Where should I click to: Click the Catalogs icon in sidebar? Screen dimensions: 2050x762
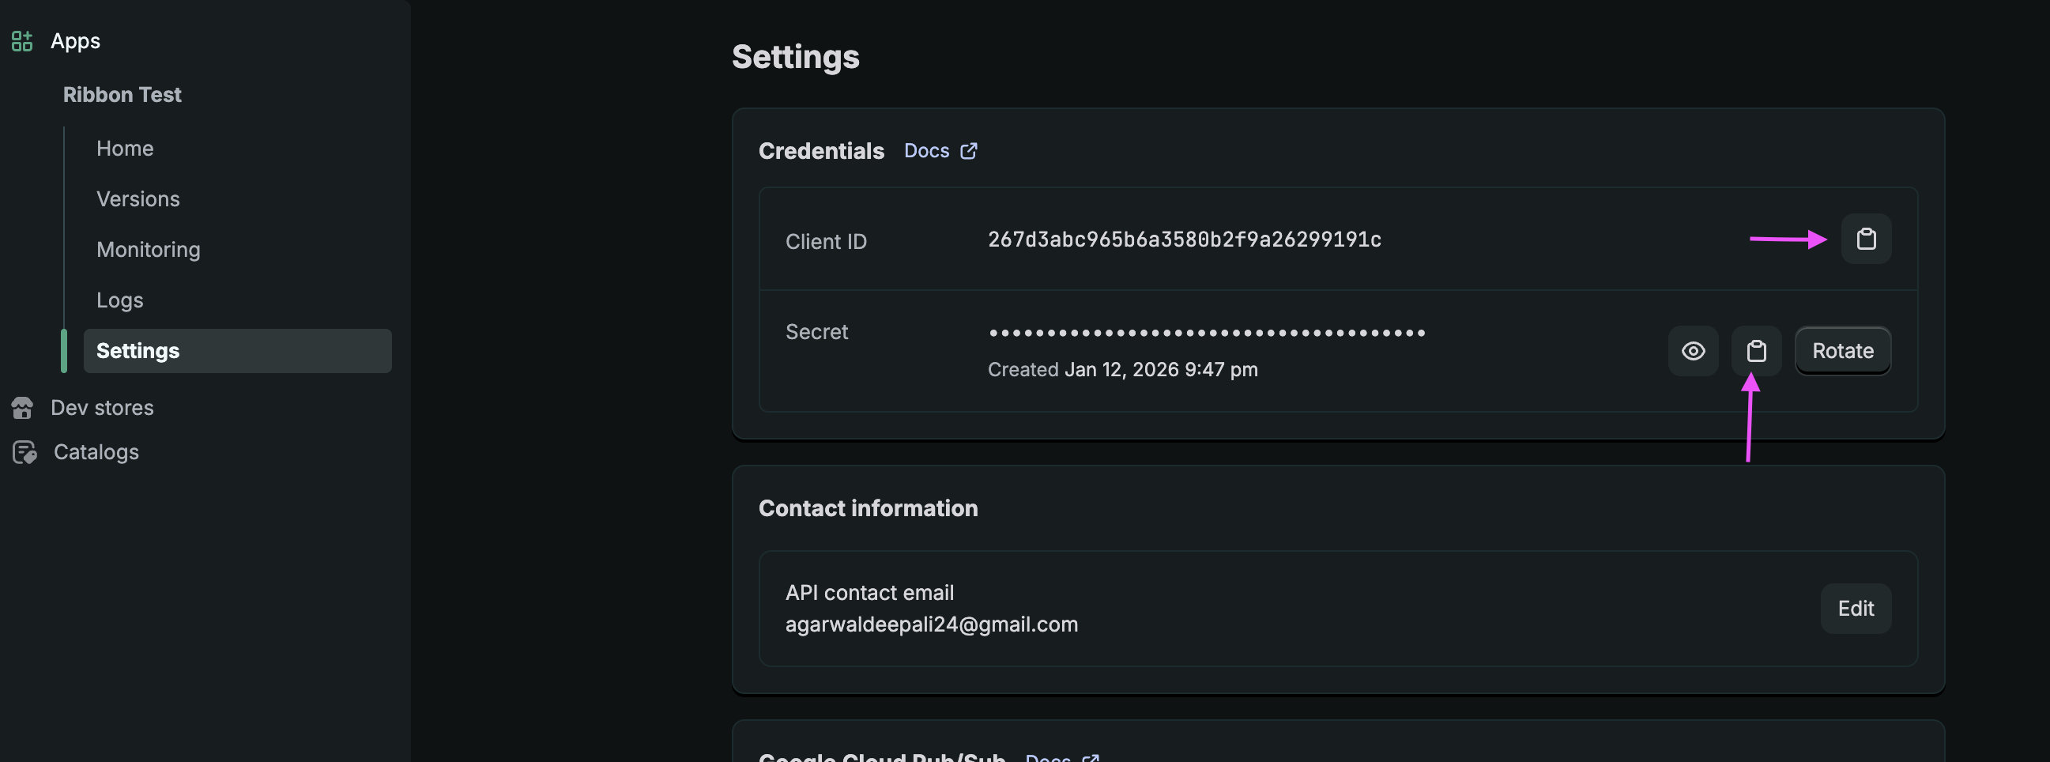point(24,451)
